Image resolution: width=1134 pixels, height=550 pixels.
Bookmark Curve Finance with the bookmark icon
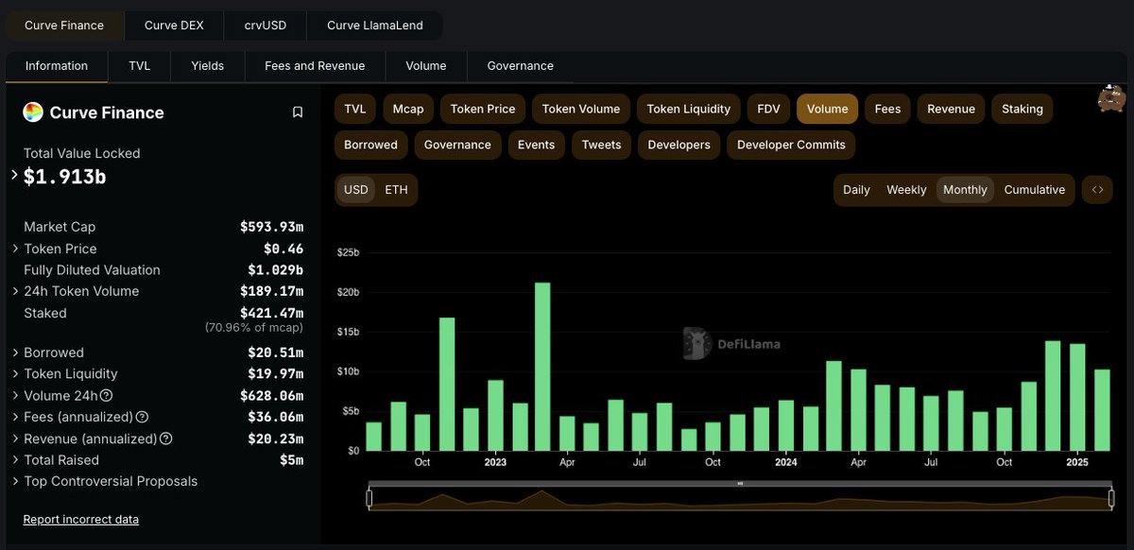coord(298,112)
